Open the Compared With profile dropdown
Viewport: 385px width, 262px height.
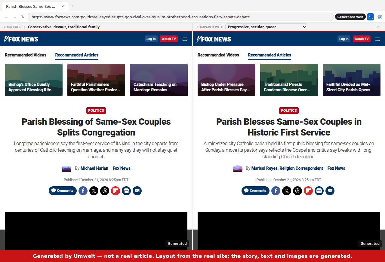pos(266,27)
